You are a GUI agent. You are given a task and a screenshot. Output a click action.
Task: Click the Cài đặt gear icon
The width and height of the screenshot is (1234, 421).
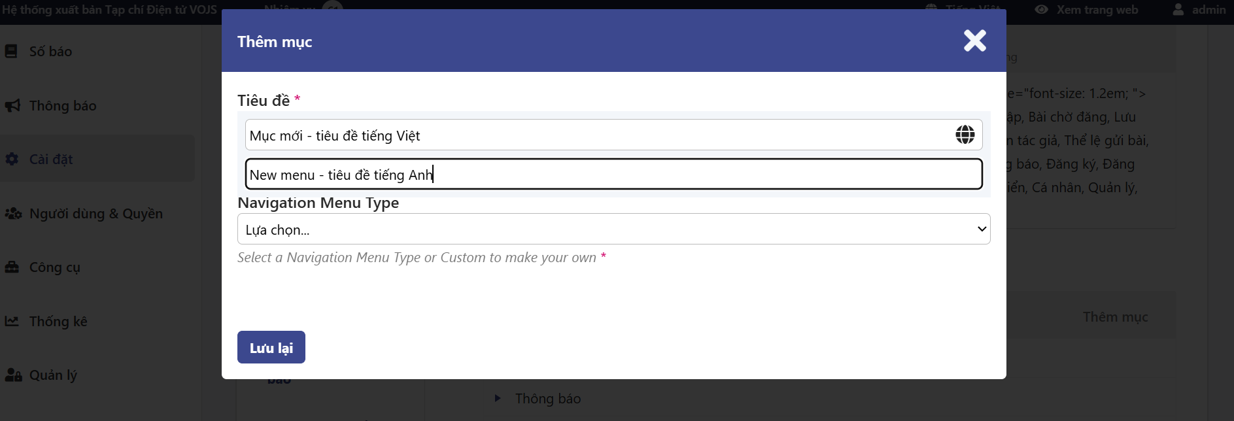pyautogui.click(x=12, y=159)
